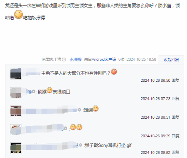Reply to the 06:50 comment

(x=175, y=80)
